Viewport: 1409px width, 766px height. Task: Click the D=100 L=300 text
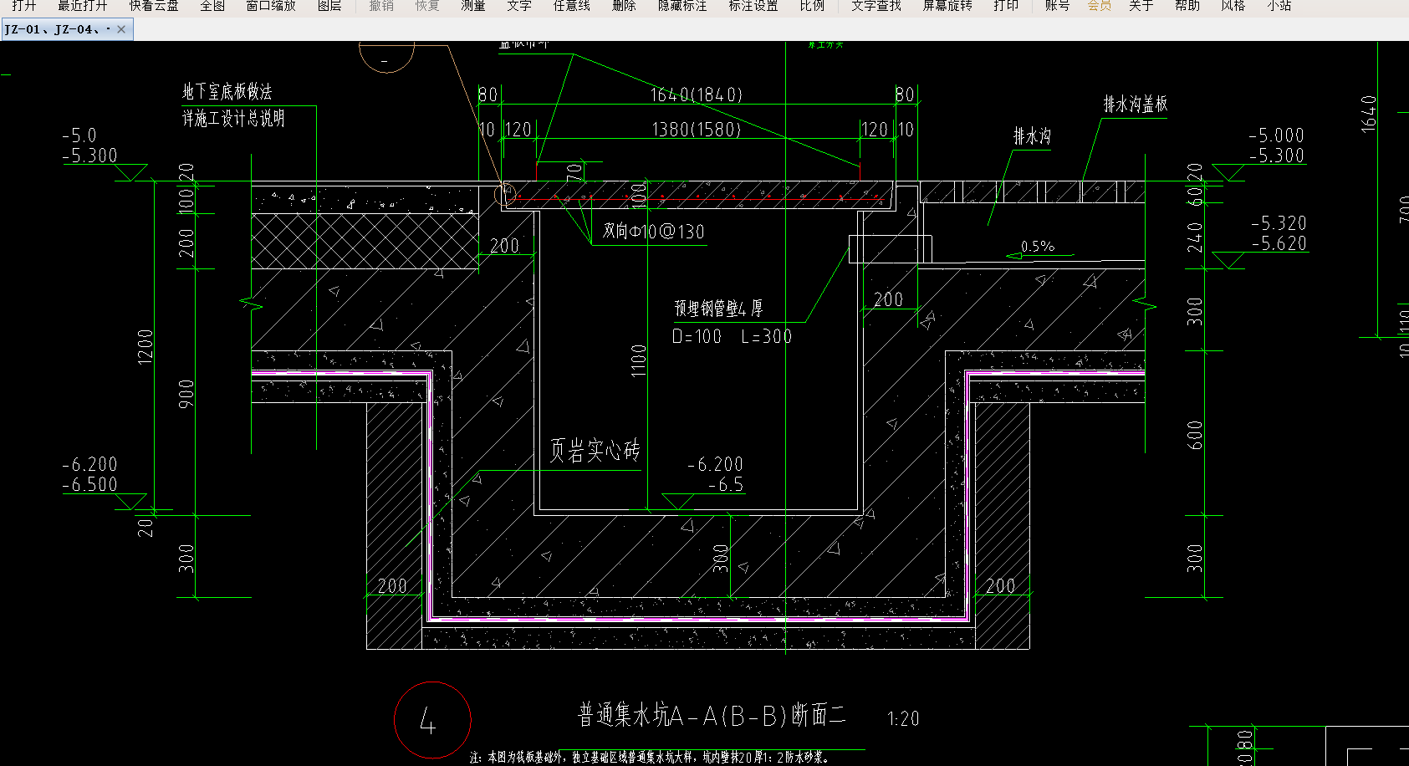click(x=732, y=336)
